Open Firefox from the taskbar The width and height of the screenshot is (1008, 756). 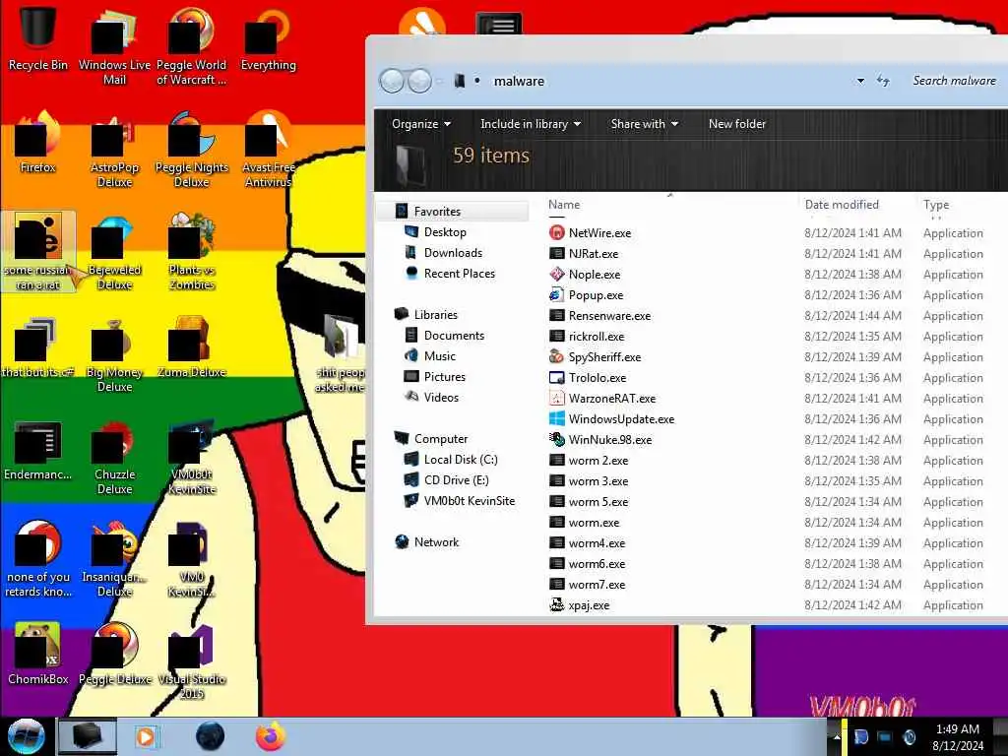271,736
